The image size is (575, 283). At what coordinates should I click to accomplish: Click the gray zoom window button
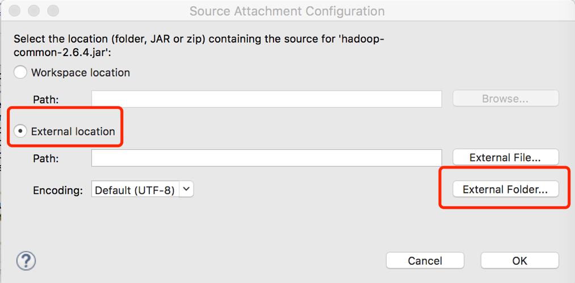(x=53, y=10)
